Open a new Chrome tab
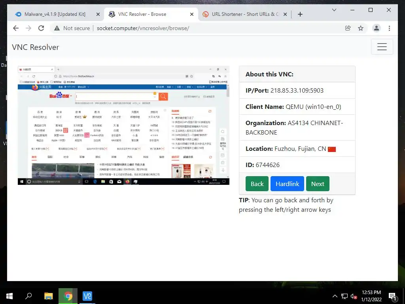 click(300, 15)
